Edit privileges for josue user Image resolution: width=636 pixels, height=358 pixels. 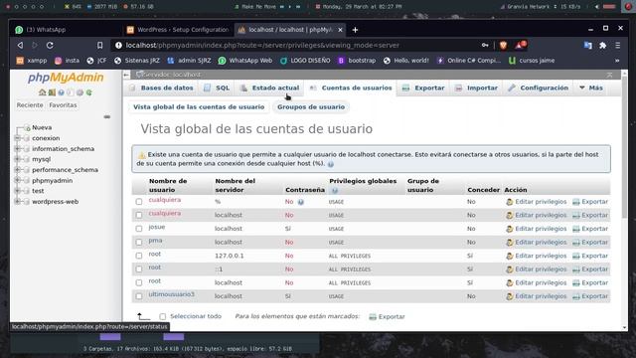[537, 229]
